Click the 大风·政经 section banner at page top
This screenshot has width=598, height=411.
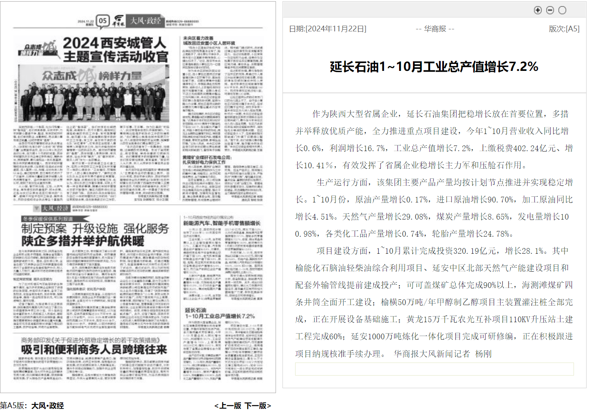[x=146, y=21]
